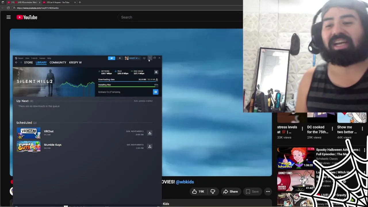Share the YouTube video
368x207 pixels.
pos(231,191)
